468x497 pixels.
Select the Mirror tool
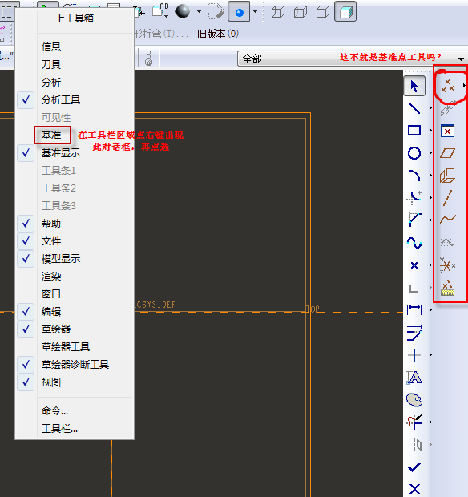pos(418,445)
